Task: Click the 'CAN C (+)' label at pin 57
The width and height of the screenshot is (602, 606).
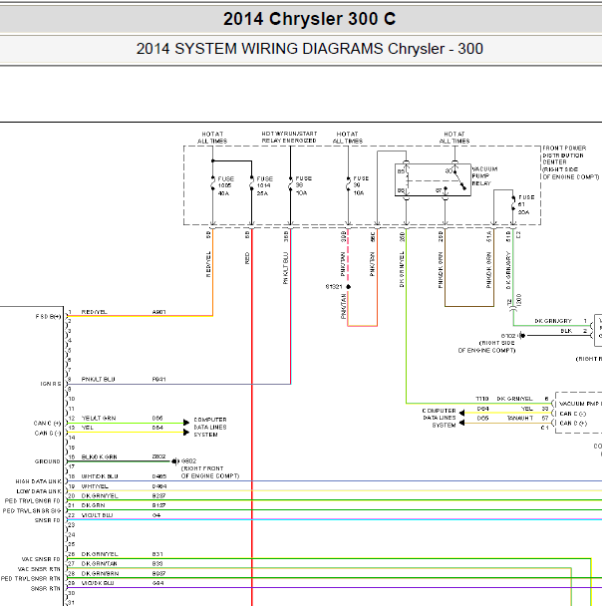Action: tap(573, 424)
